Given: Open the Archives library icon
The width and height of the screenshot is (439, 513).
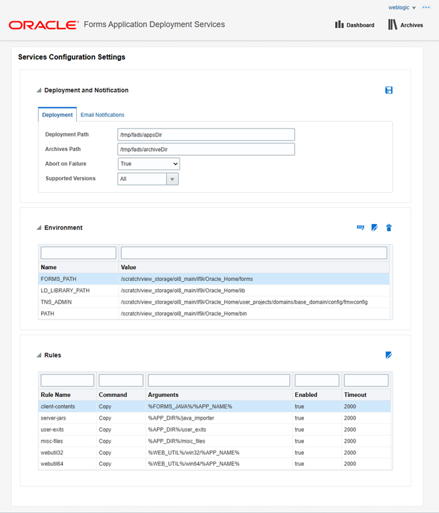Looking at the screenshot, I should pos(393,25).
